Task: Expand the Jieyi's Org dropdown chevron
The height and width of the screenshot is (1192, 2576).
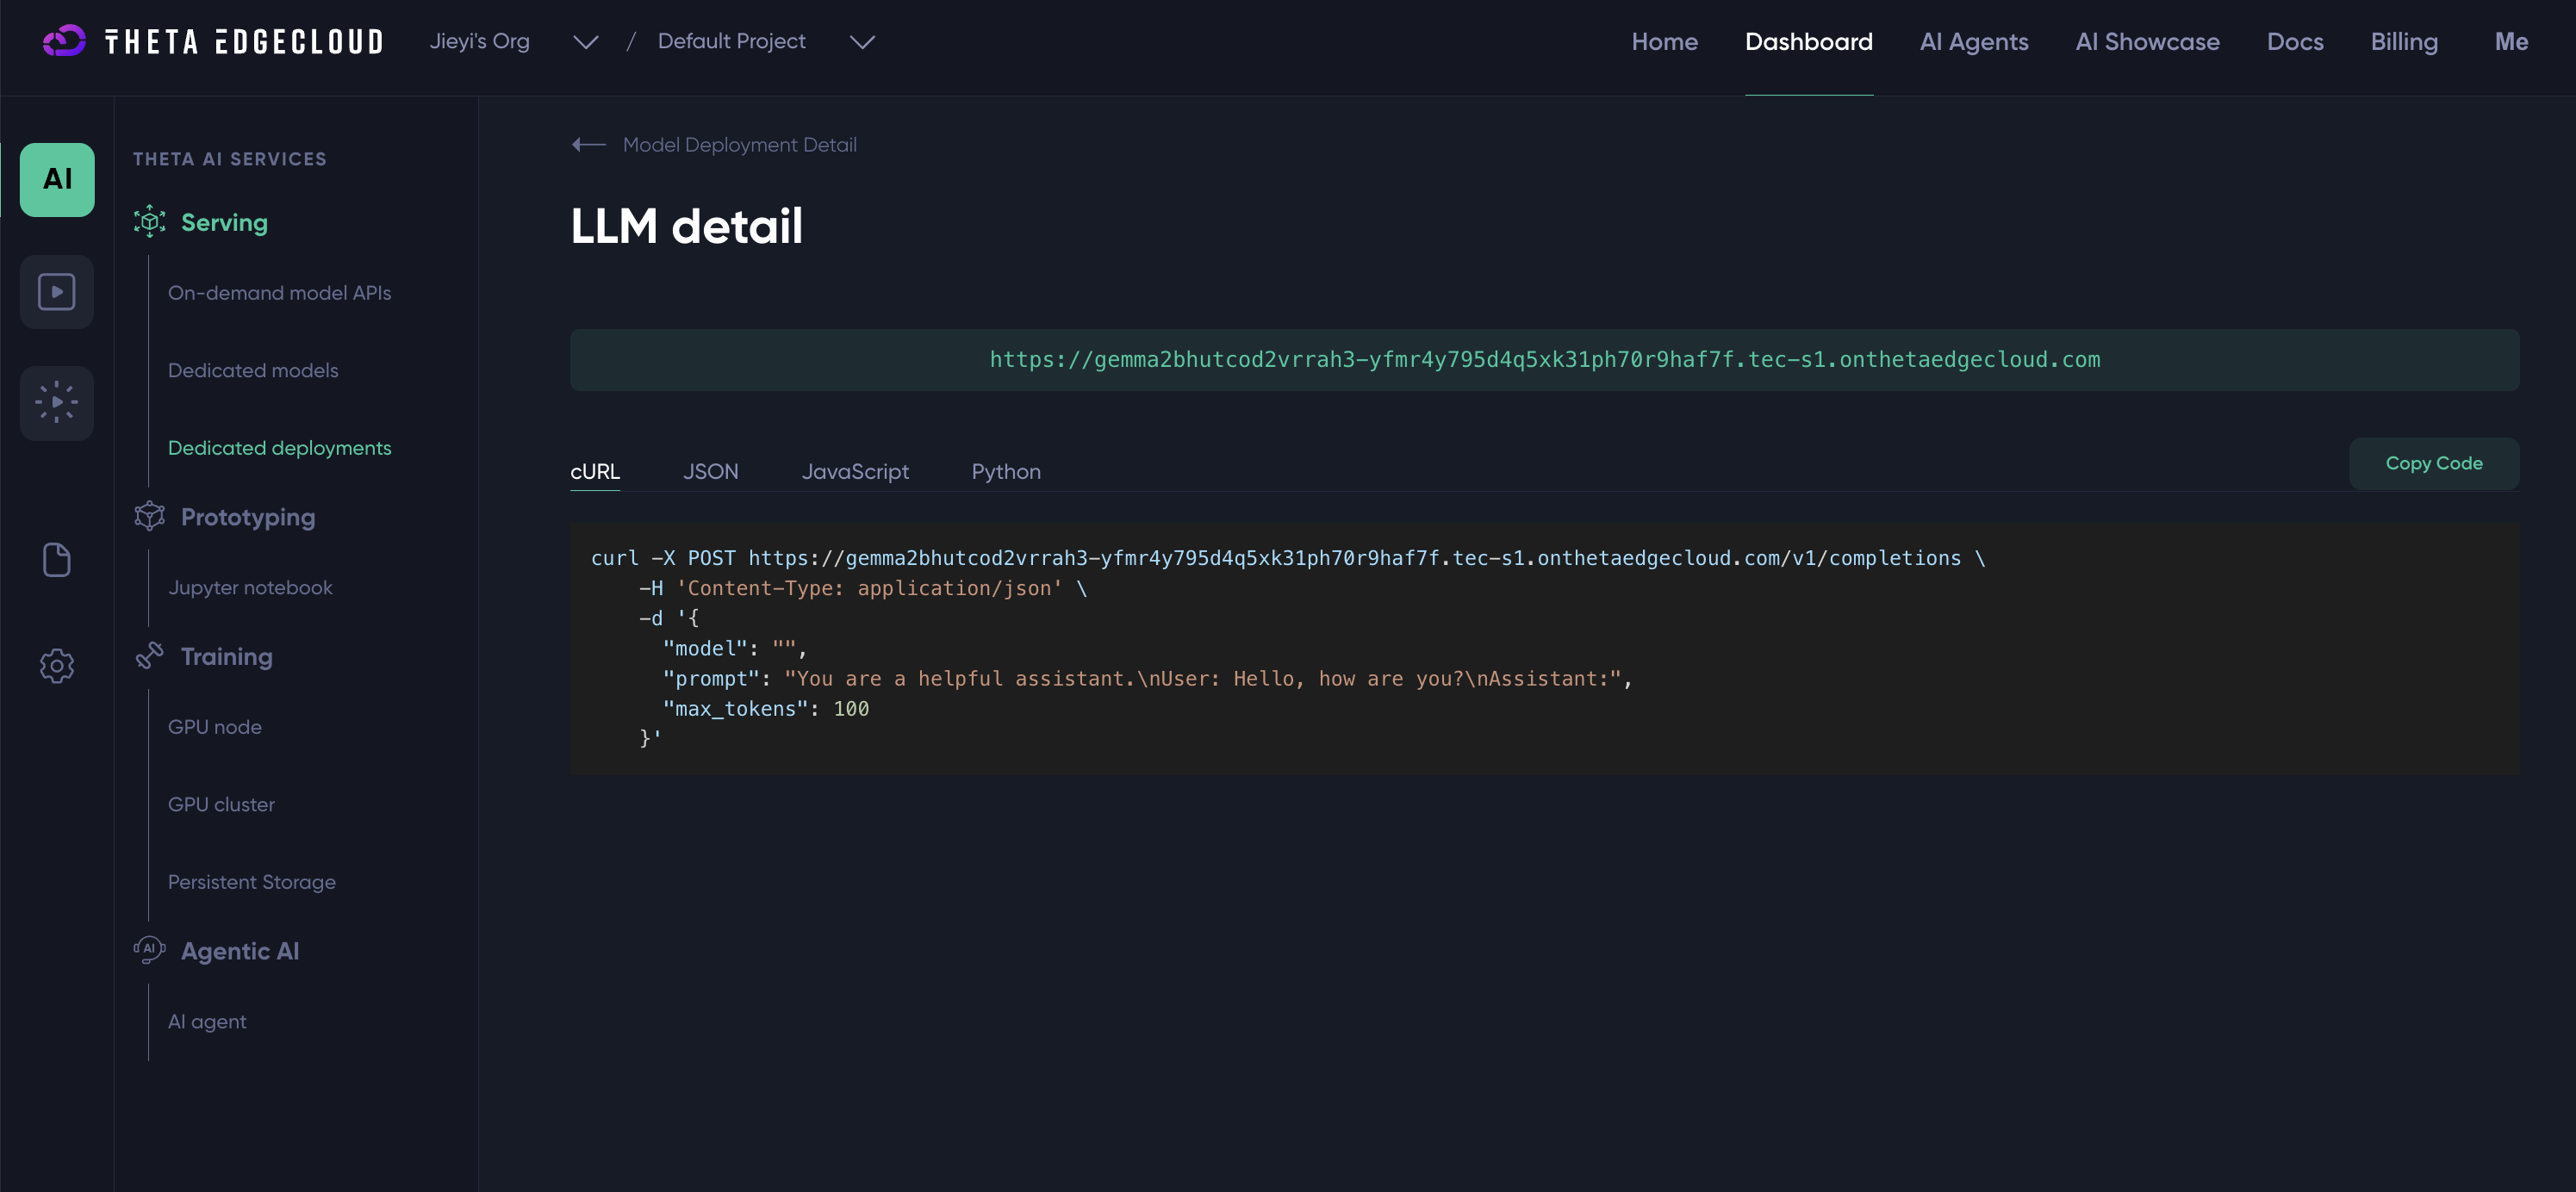Action: click(x=585, y=42)
